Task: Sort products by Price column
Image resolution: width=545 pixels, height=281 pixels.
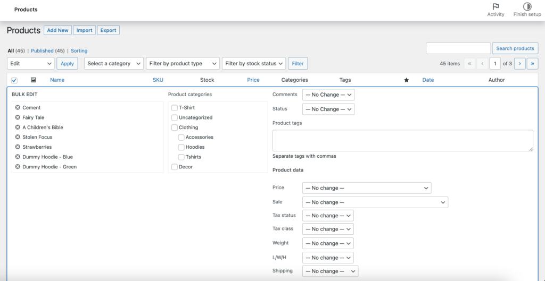Action: [x=253, y=80]
